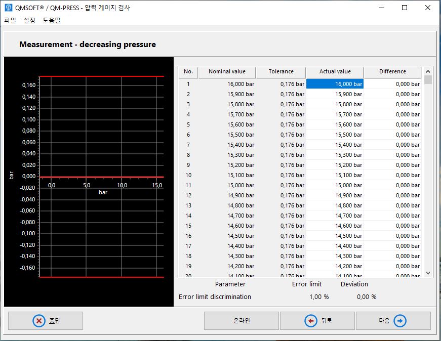This screenshot has height=341, width=441.
Task: Click the difference cell in row 17
Action: 392,246
